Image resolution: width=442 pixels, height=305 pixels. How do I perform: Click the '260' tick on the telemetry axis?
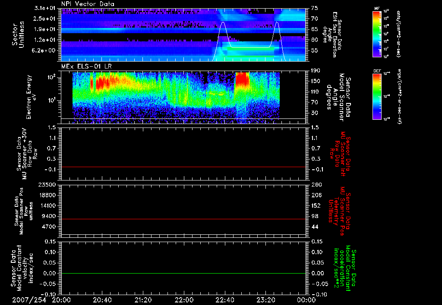click(x=316, y=185)
